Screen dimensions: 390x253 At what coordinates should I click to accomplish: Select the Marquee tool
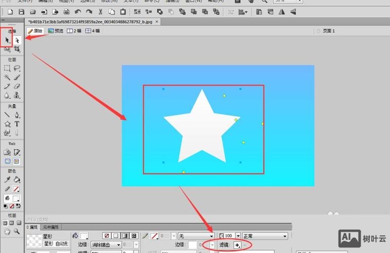7,68
